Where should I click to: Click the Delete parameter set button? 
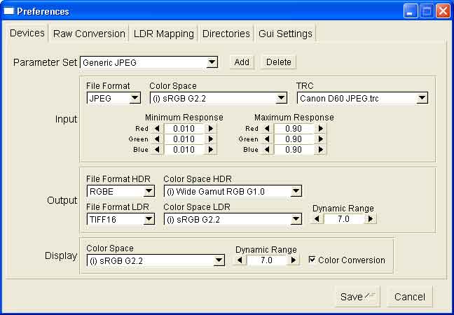(279, 62)
